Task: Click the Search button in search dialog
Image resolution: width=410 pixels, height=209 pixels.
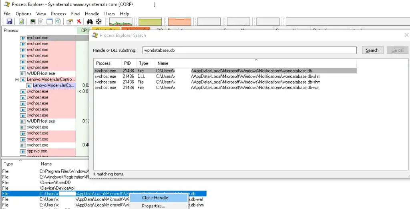Action: [x=372, y=50]
